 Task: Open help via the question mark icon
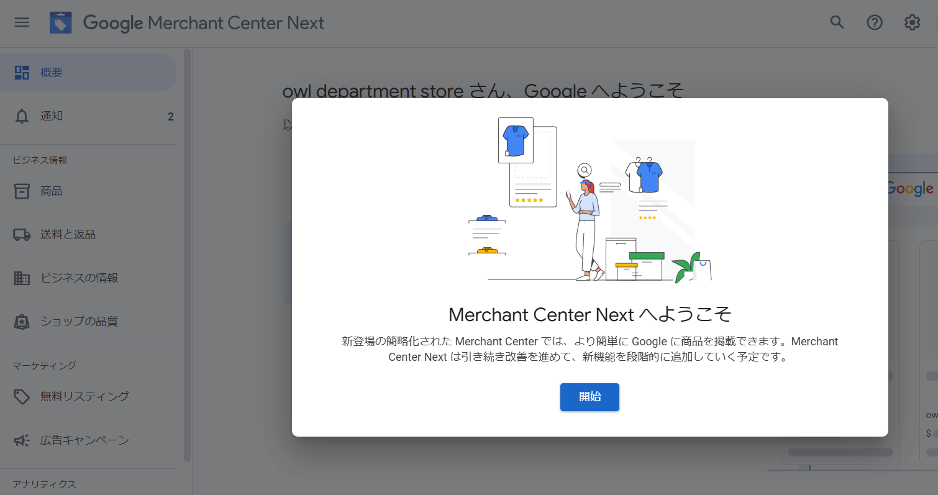pos(874,22)
